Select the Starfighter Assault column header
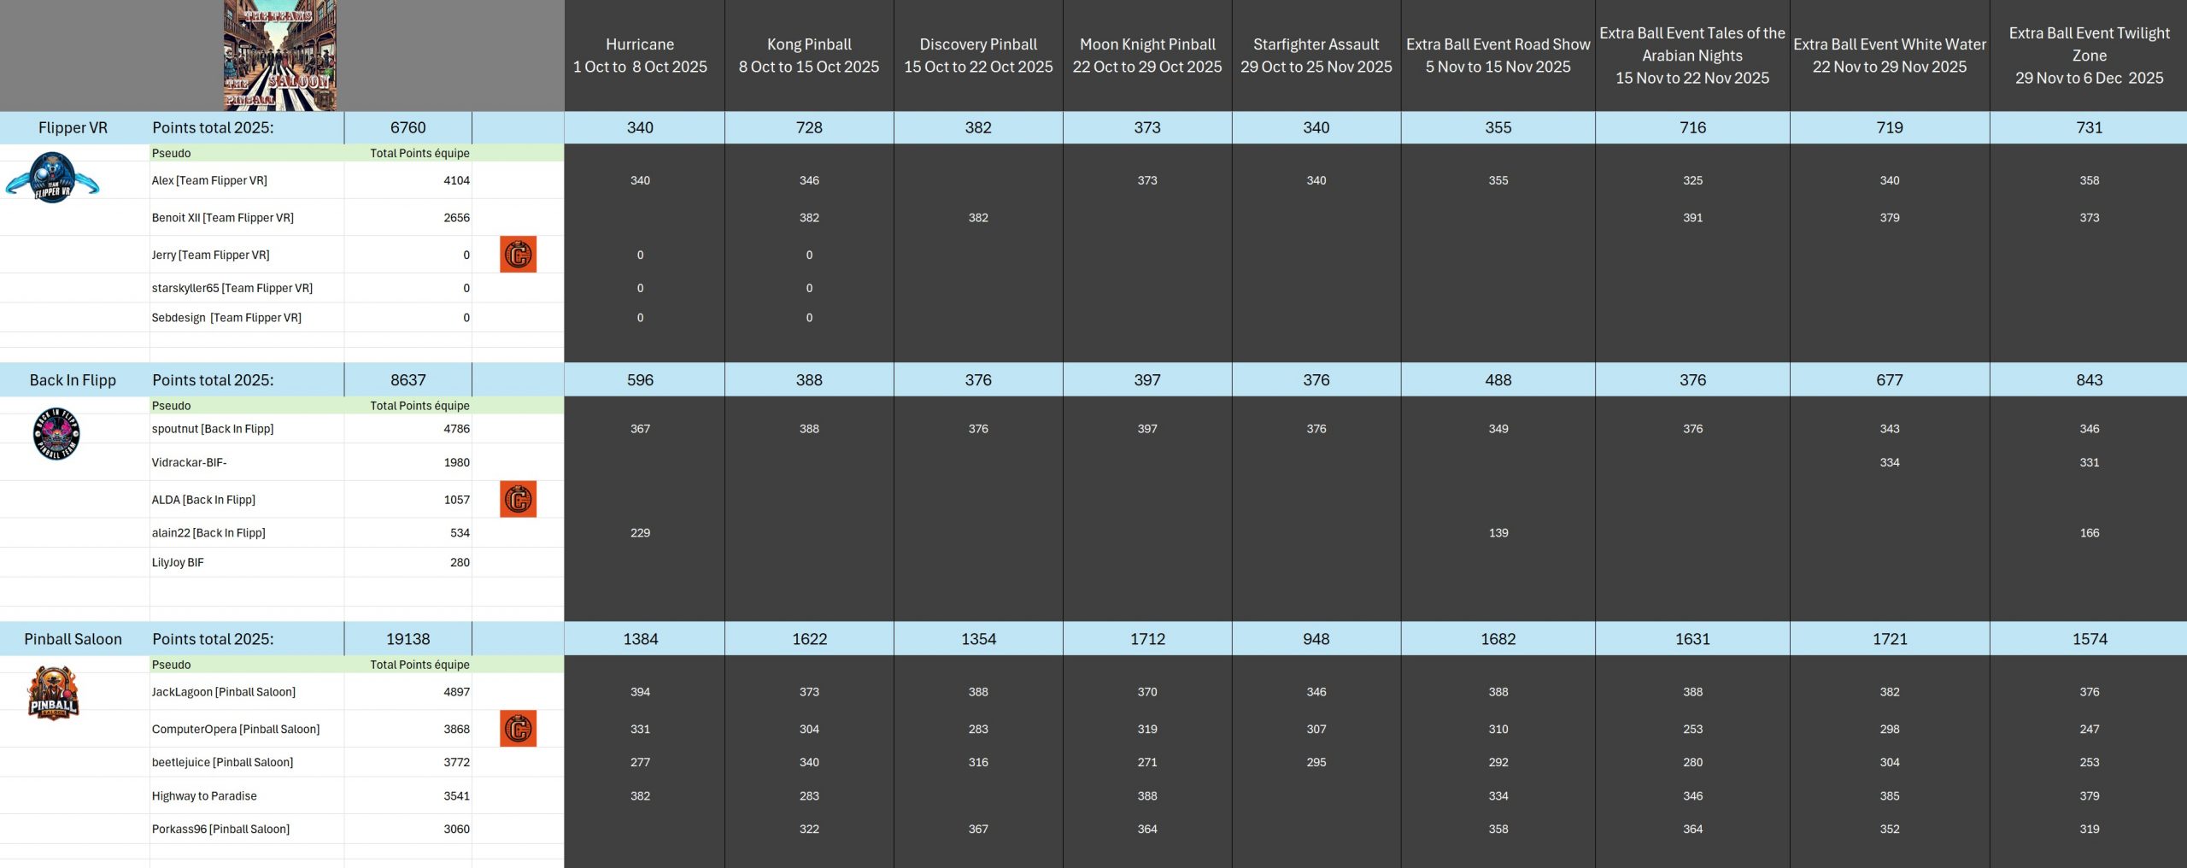Image resolution: width=2187 pixels, height=868 pixels. (x=1316, y=56)
